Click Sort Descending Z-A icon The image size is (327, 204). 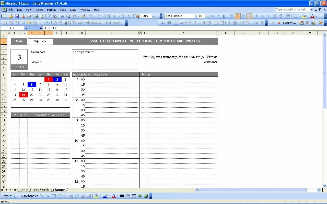pos(130,16)
